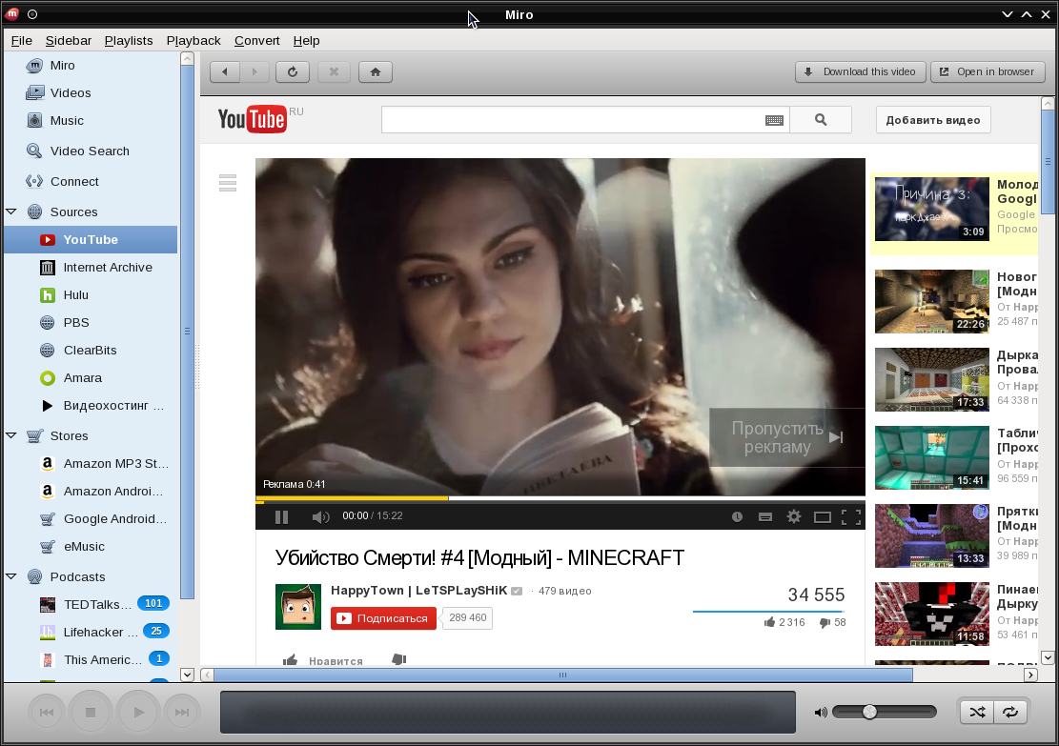Click the thumbs-down icon below the video
Image resolution: width=1059 pixels, height=746 pixels.
click(399, 659)
